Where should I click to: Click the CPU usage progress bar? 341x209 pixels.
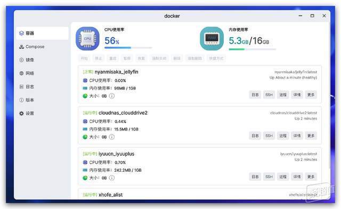tap(128, 47)
